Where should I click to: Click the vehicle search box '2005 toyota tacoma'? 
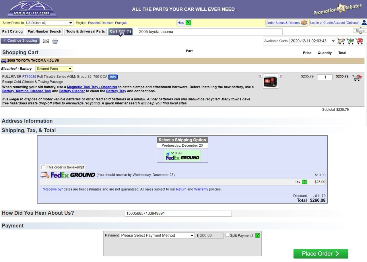pyautogui.click(x=210, y=32)
